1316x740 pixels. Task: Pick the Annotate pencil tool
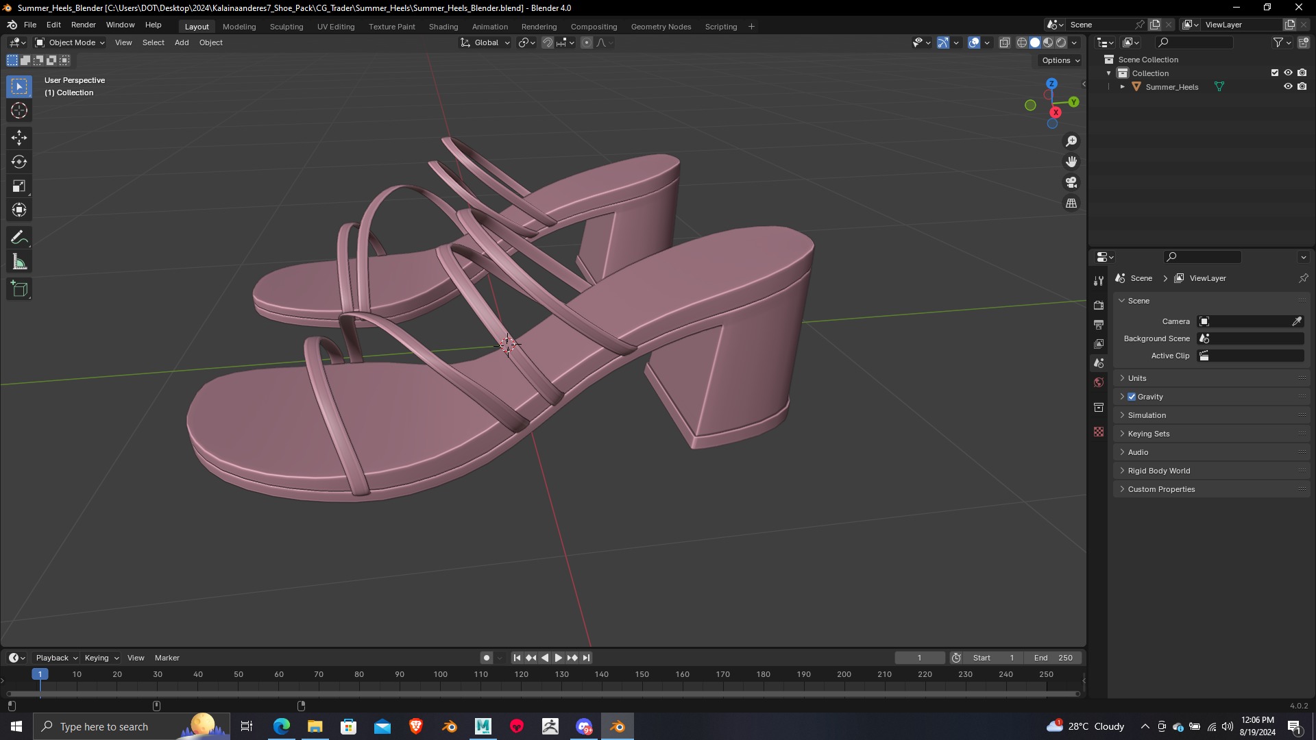tap(19, 238)
